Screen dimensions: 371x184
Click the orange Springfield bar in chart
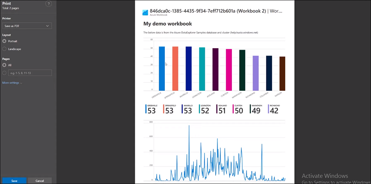175,69
